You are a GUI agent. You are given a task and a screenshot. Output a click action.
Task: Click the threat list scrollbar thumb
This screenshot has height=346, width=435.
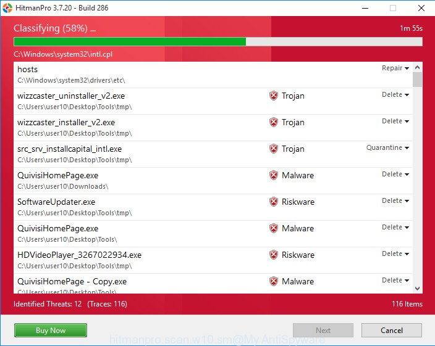[x=417, y=80]
